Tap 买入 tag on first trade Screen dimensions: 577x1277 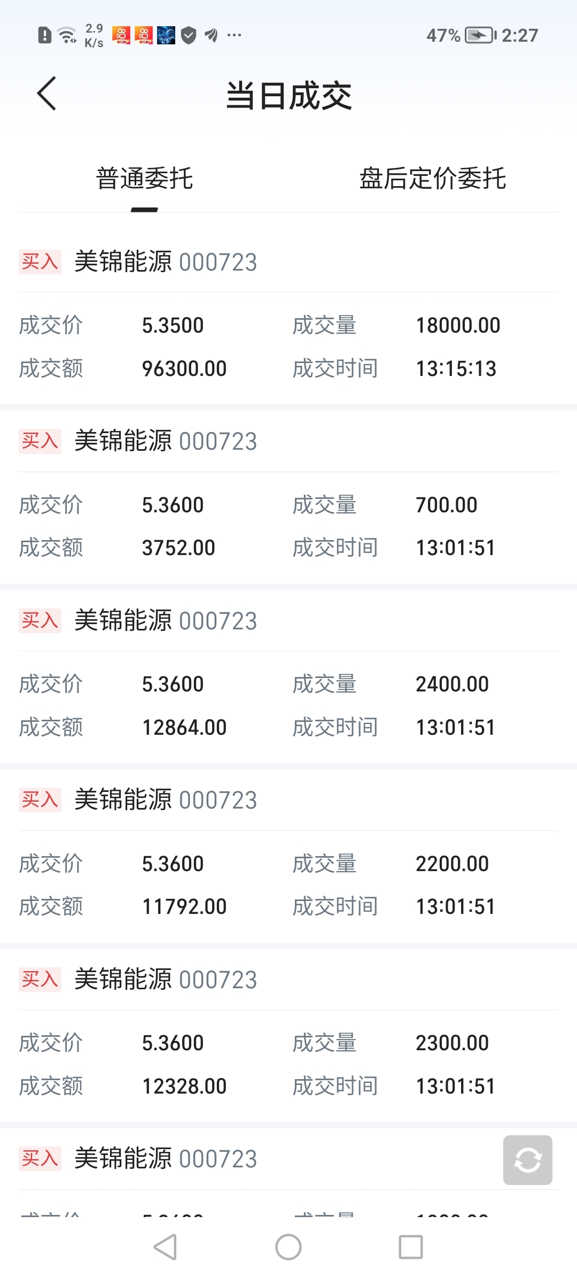40,262
